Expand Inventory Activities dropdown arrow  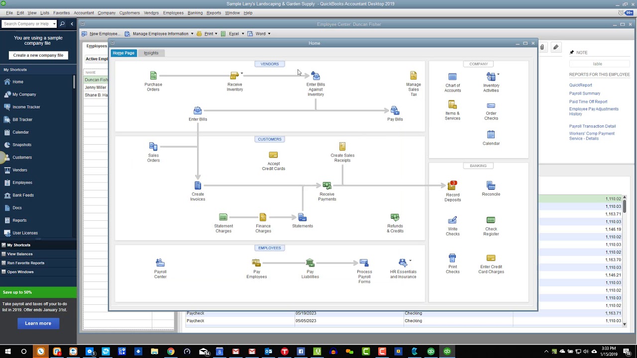pyautogui.click(x=498, y=75)
